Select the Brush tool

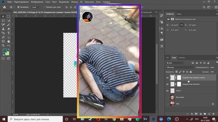click(9, 25)
